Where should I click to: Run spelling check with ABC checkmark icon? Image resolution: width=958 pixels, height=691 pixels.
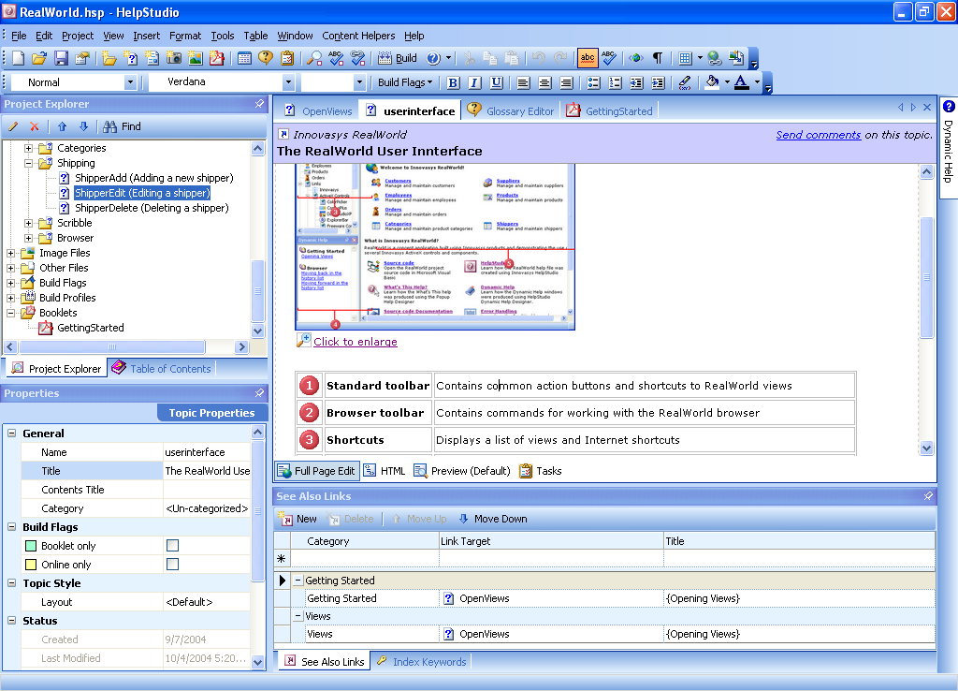[x=609, y=58]
